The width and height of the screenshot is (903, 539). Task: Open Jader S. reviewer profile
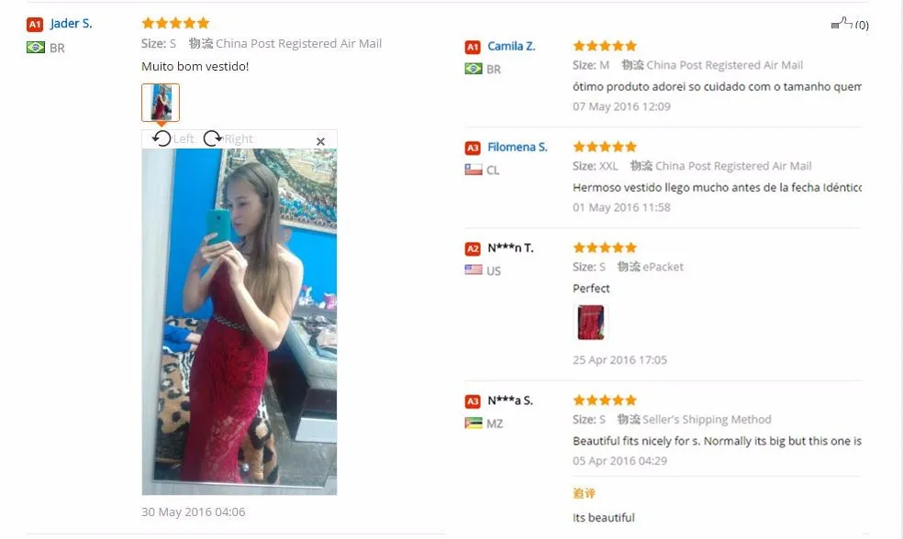point(72,24)
